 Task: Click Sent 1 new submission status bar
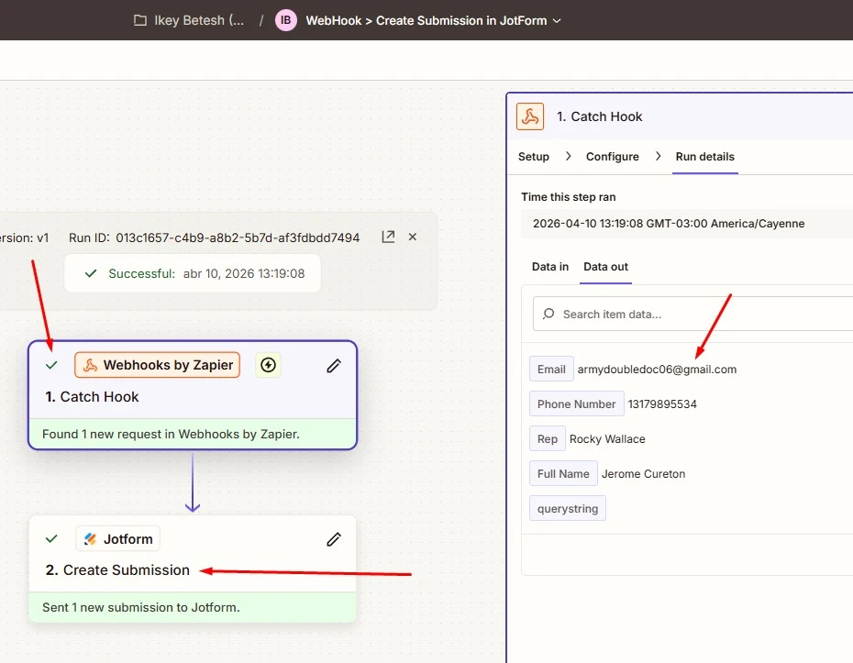tap(193, 607)
